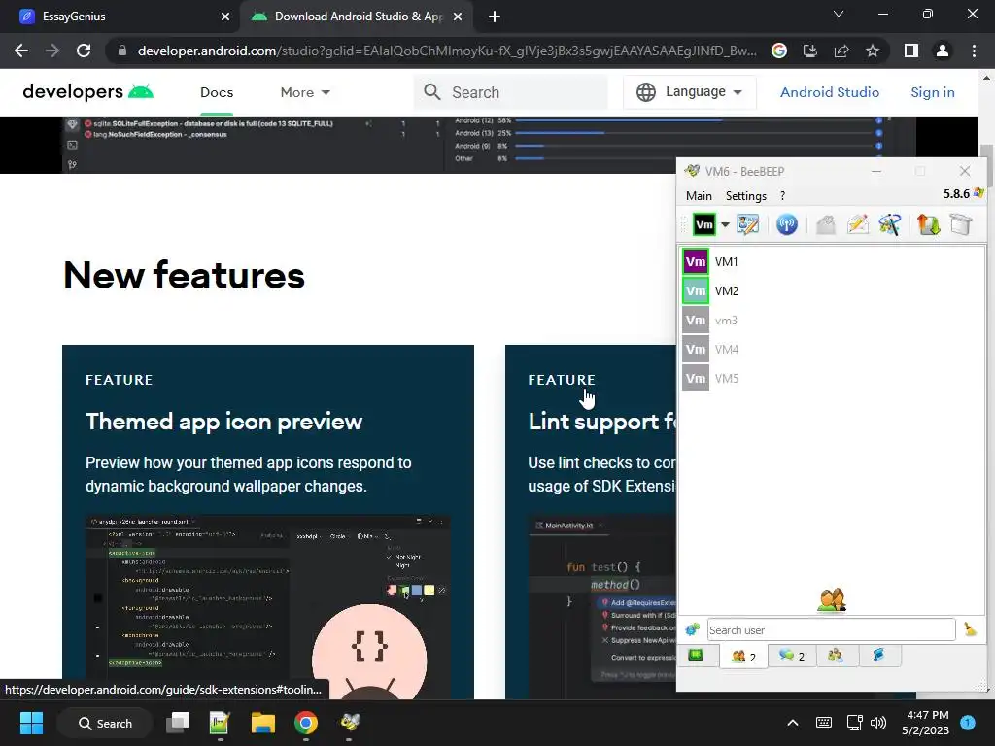
Task: Select offline user vm3
Action: point(832,320)
